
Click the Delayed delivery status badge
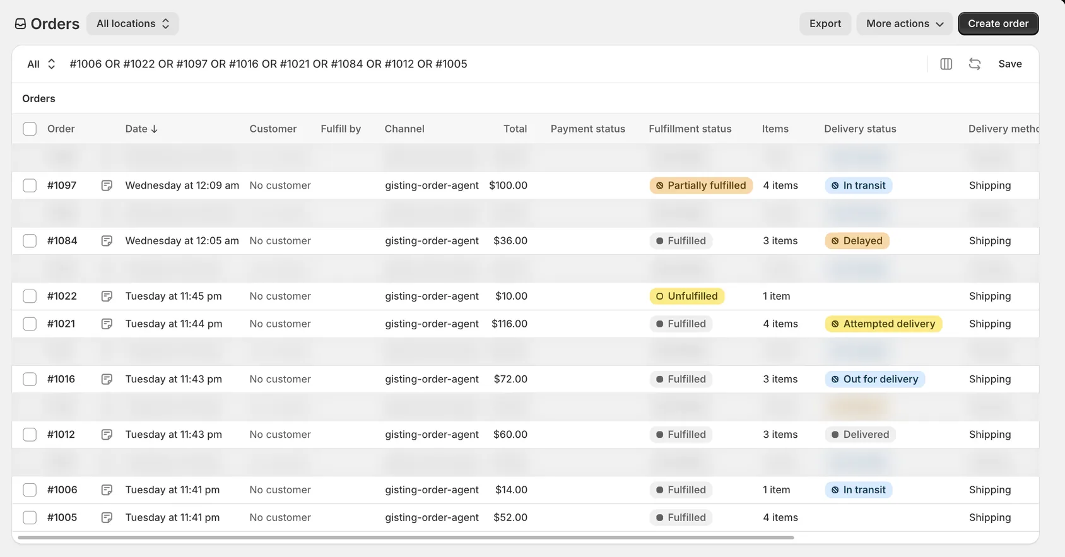click(x=857, y=241)
